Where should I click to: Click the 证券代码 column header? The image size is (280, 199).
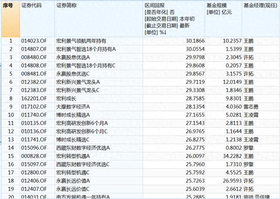coord(37,18)
